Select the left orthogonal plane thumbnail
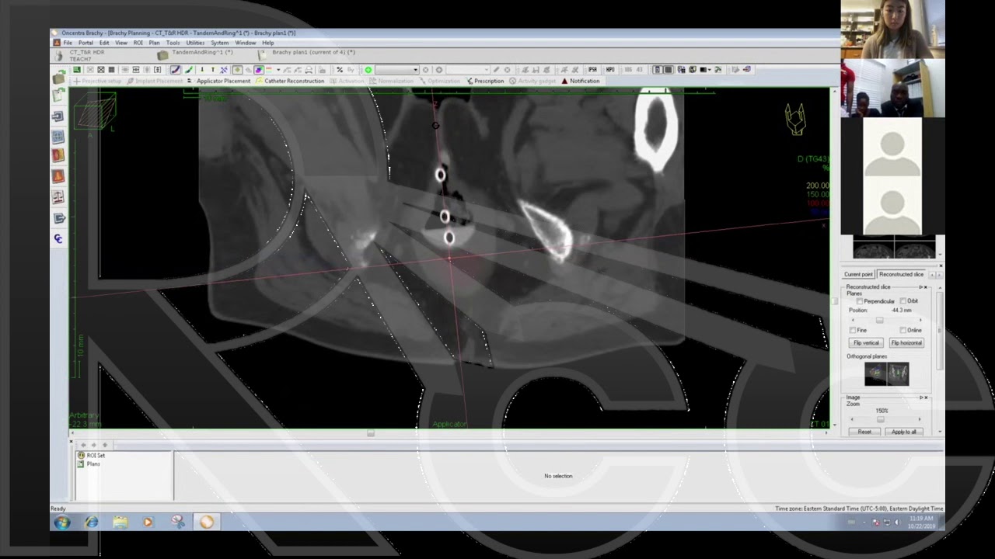This screenshot has width=995, height=559. click(875, 373)
